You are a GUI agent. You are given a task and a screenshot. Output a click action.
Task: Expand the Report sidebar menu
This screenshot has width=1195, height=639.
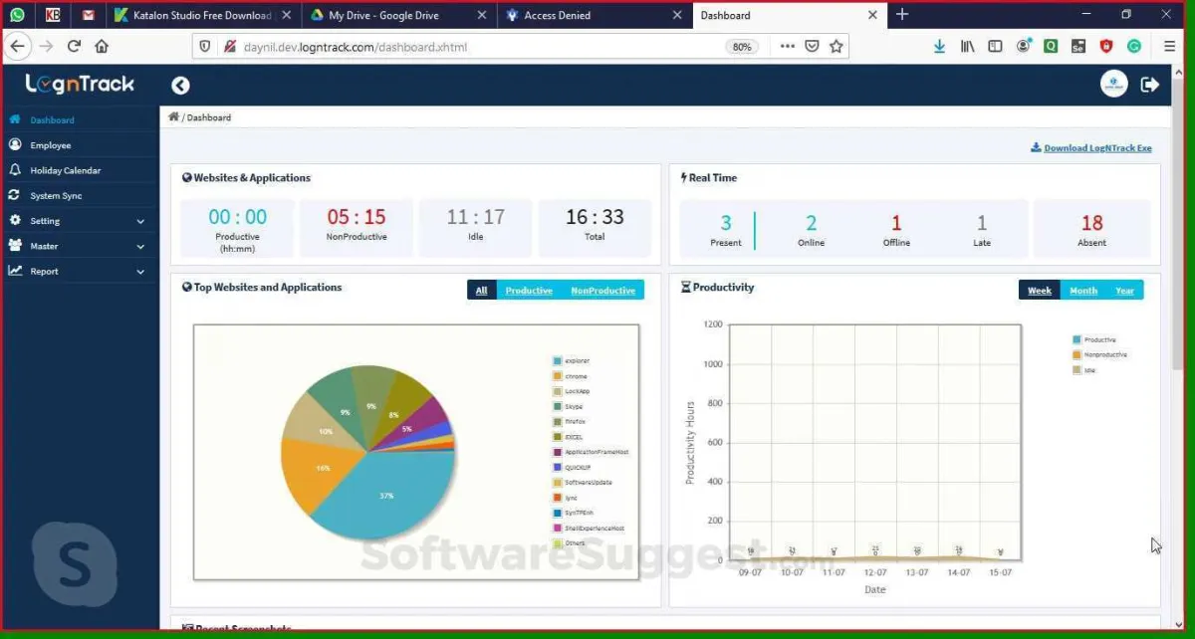(x=78, y=271)
